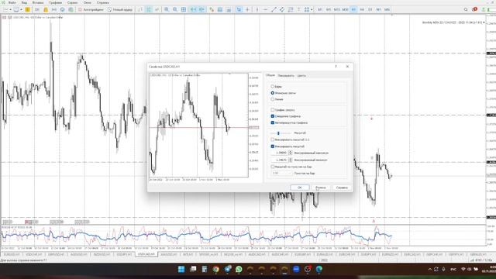The width and height of the screenshot is (496, 279).
Task: Open the search magnifier in toolbar
Action: tap(466, 9)
